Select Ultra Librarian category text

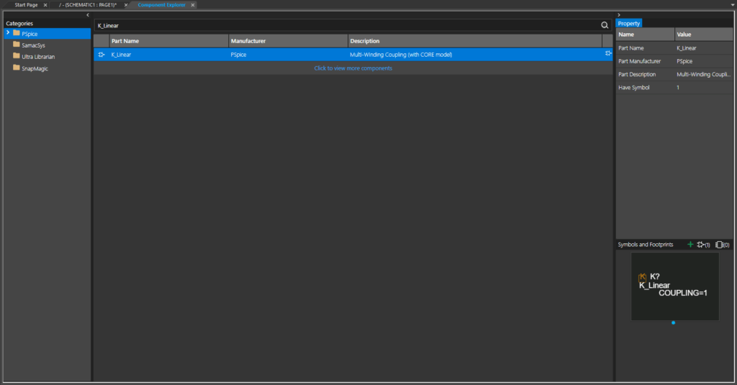(x=38, y=57)
